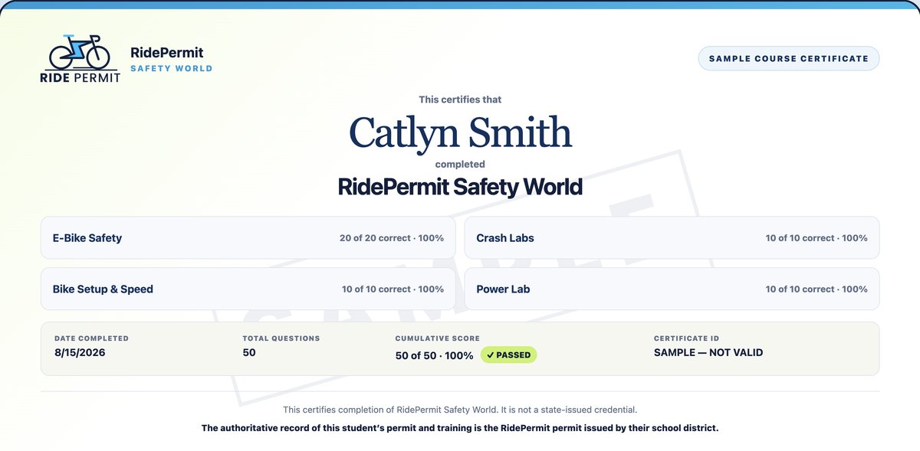Click the '50 of 50 · 100%' value

coord(435,355)
